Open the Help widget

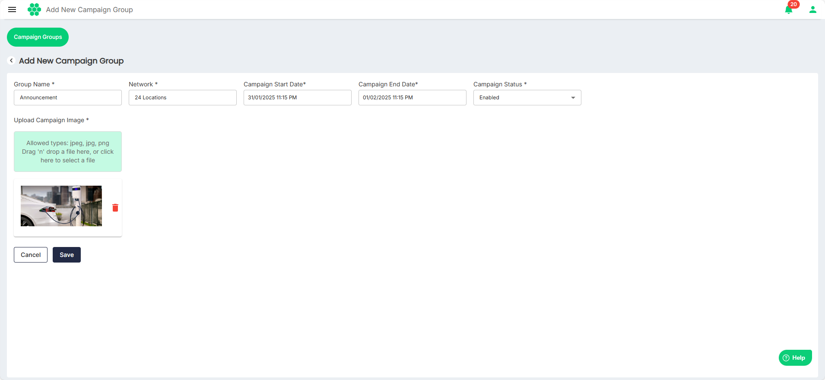795,358
